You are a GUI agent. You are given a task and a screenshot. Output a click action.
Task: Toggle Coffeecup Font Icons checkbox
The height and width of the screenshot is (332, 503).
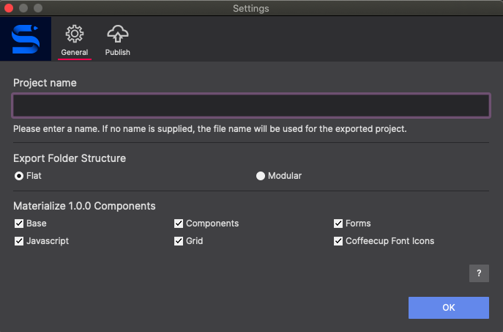point(338,241)
